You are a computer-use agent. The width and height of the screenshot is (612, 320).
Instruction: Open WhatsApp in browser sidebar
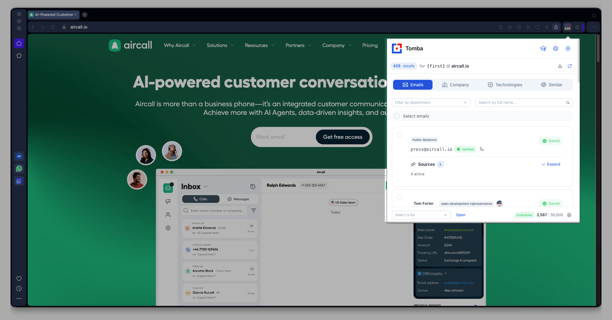[x=19, y=169]
